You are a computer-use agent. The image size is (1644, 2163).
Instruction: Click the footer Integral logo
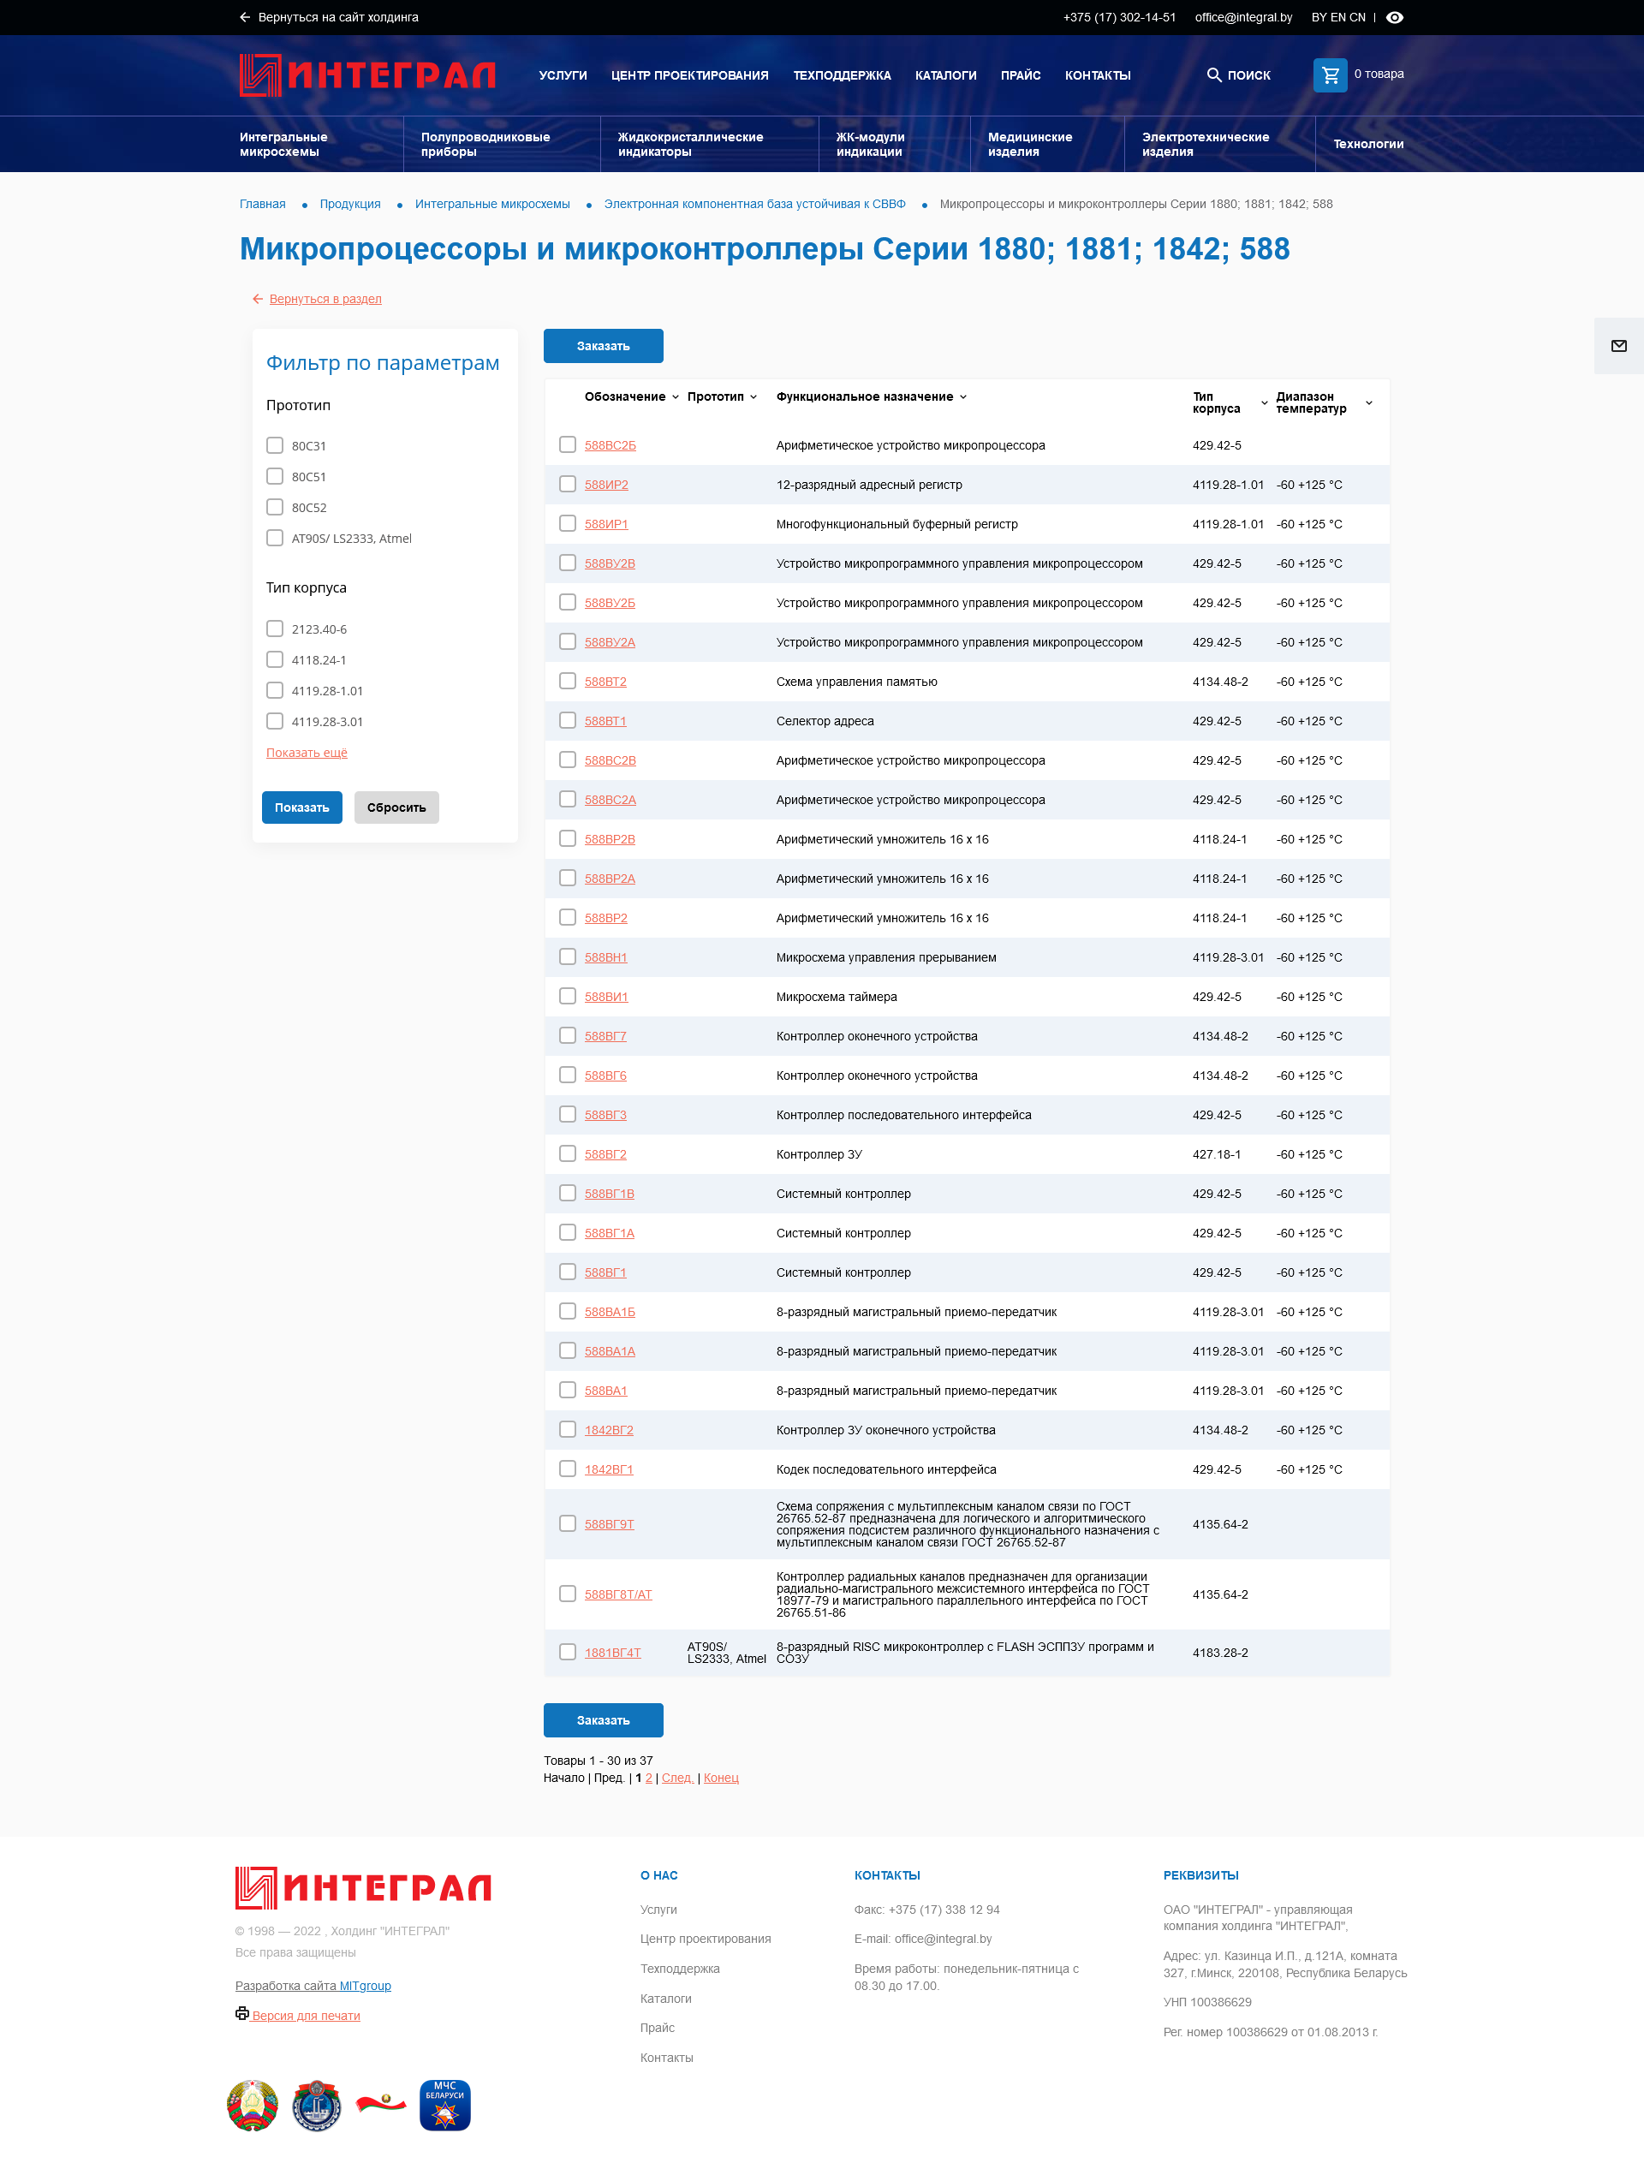point(363,1887)
